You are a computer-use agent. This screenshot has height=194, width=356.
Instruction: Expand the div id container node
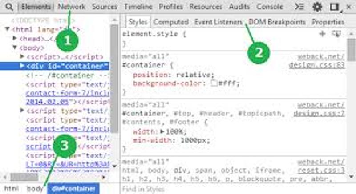pyautogui.click(x=22, y=66)
